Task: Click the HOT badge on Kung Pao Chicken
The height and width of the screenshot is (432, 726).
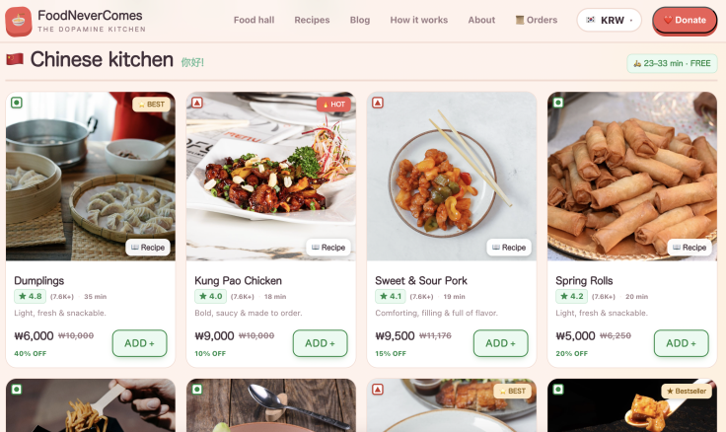Action: pyautogui.click(x=333, y=105)
